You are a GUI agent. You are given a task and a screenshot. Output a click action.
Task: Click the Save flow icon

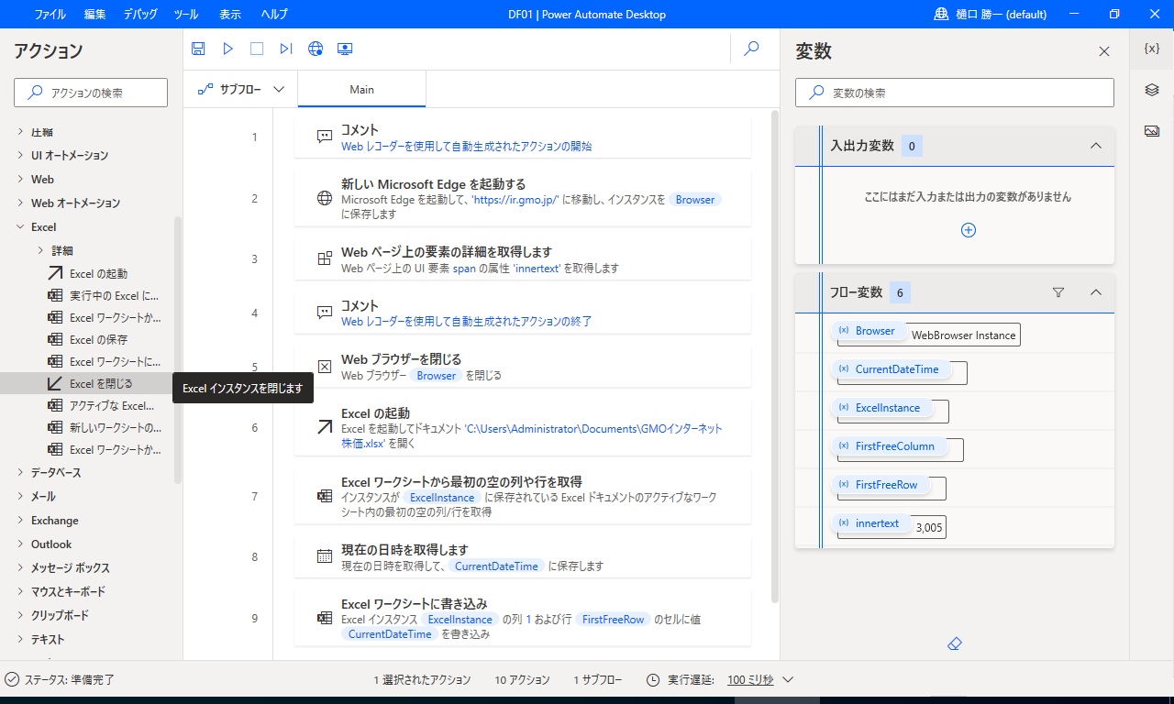coord(198,49)
